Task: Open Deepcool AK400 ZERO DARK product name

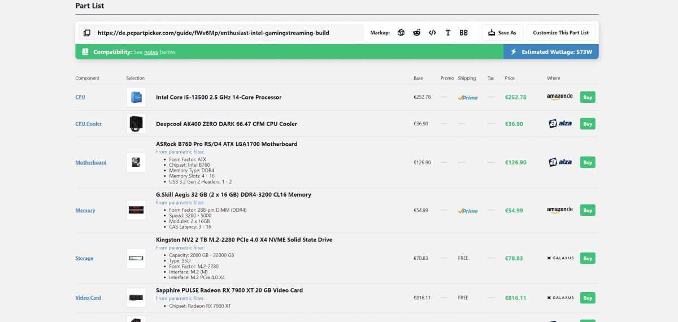Action: click(x=227, y=124)
